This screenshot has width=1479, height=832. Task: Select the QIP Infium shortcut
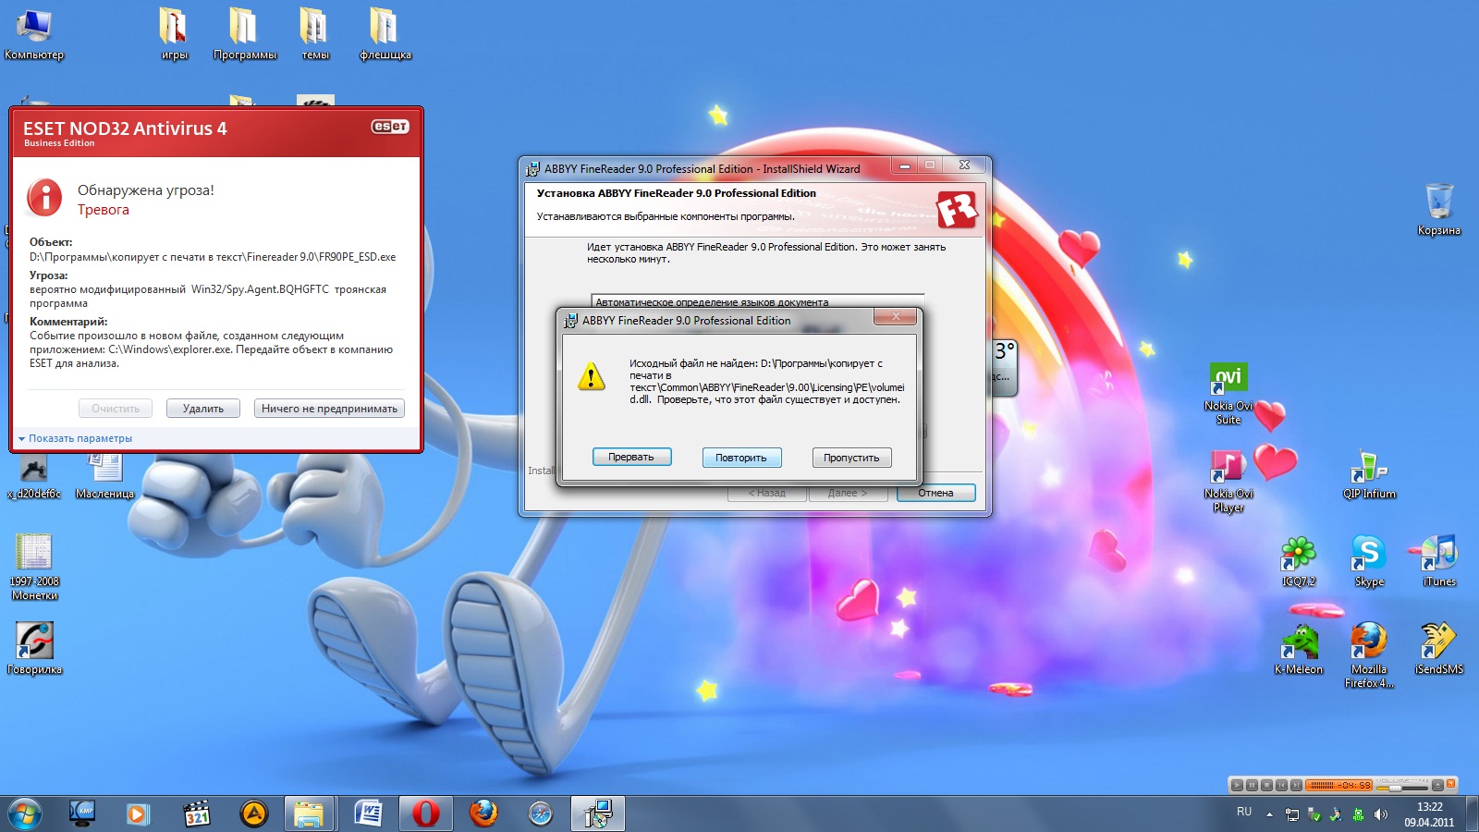(1369, 475)
